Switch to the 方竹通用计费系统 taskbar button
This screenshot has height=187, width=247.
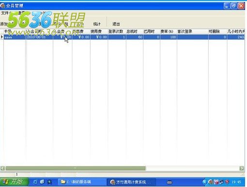[131, 182]
